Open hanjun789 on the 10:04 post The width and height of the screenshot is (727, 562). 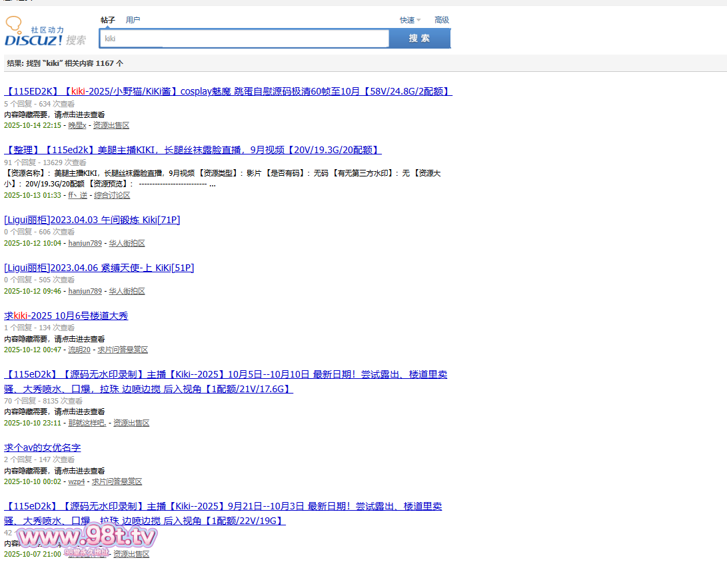click(x=85, y=243)
